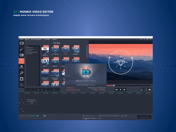Viewport: 176px width, 132px height.
Task: Click the Crop tool in toolbar
Action: [x=34, y=90]
